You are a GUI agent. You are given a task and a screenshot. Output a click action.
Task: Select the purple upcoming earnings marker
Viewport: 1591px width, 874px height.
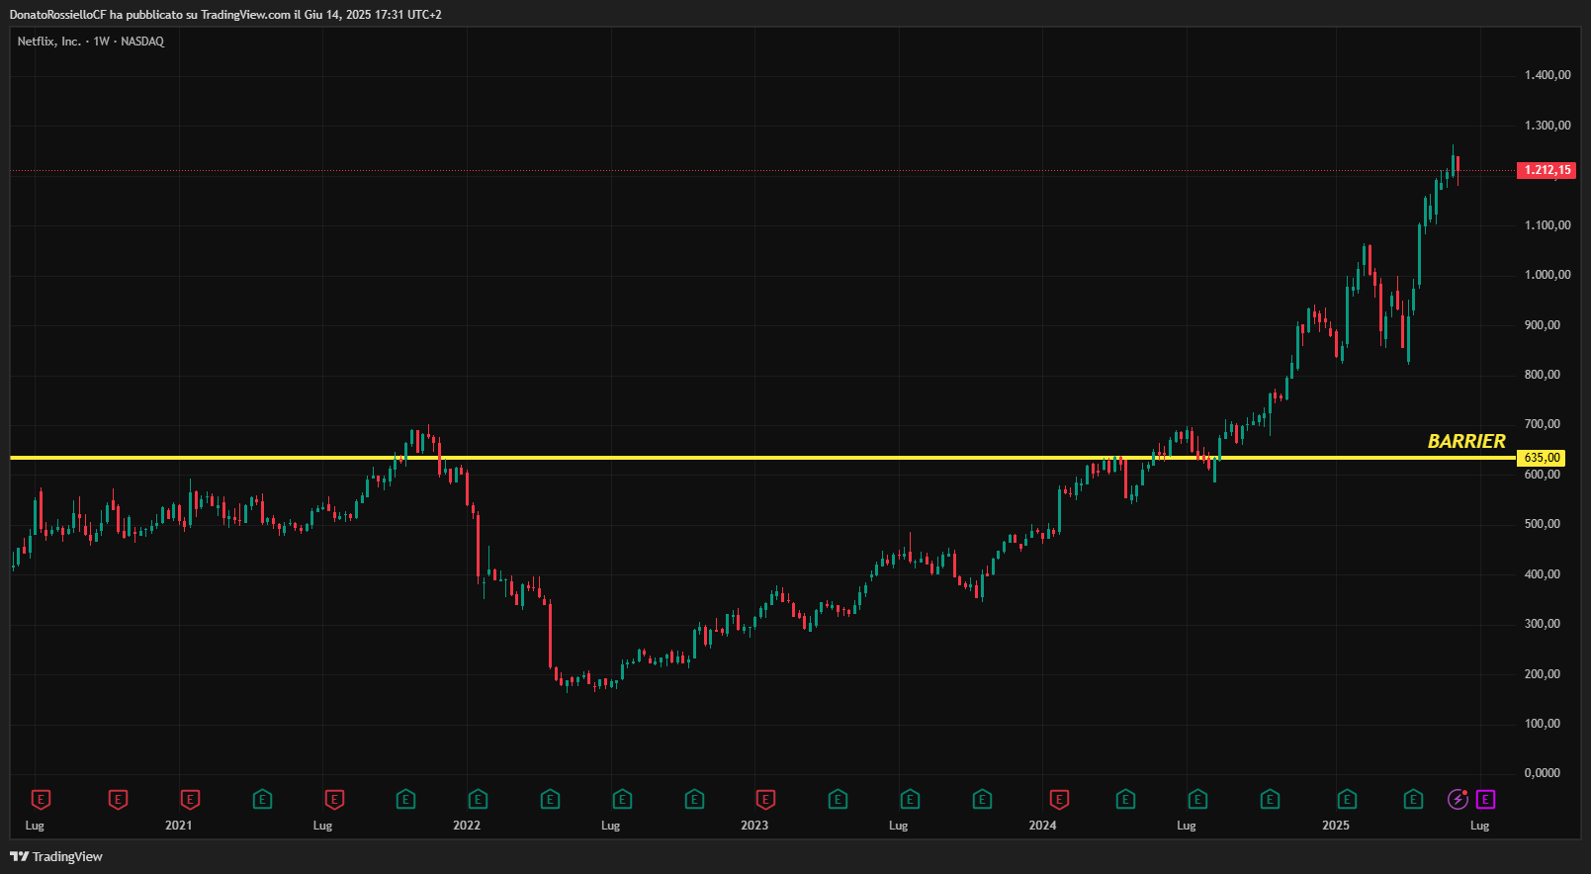[x=1485, y=799]
